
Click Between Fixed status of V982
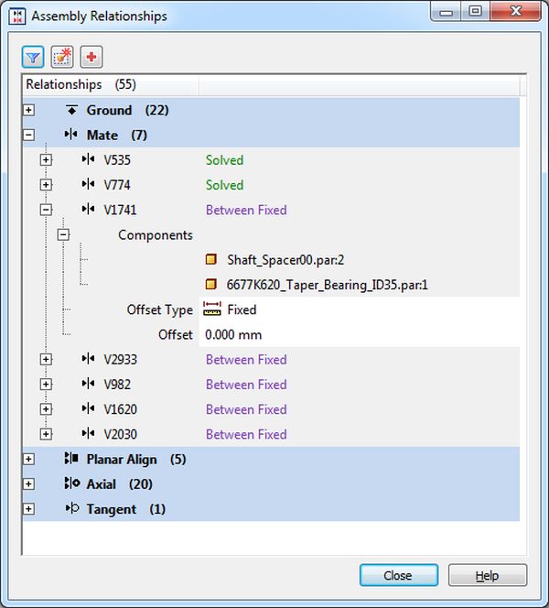point(246,385)
